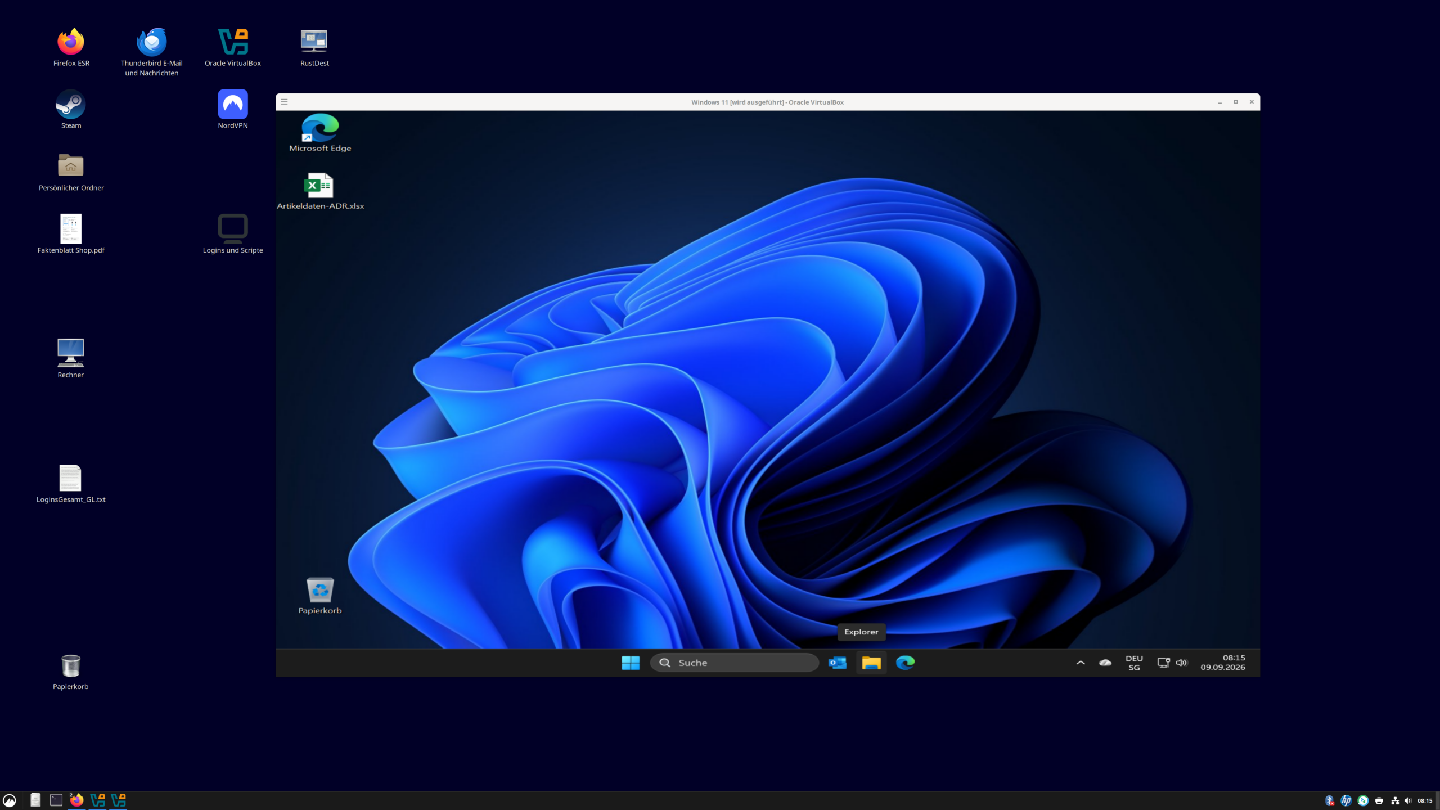Viewport: 1440px width, 810px height.
Task: Click Windows network status tray icon
Action: point(1163,663)
